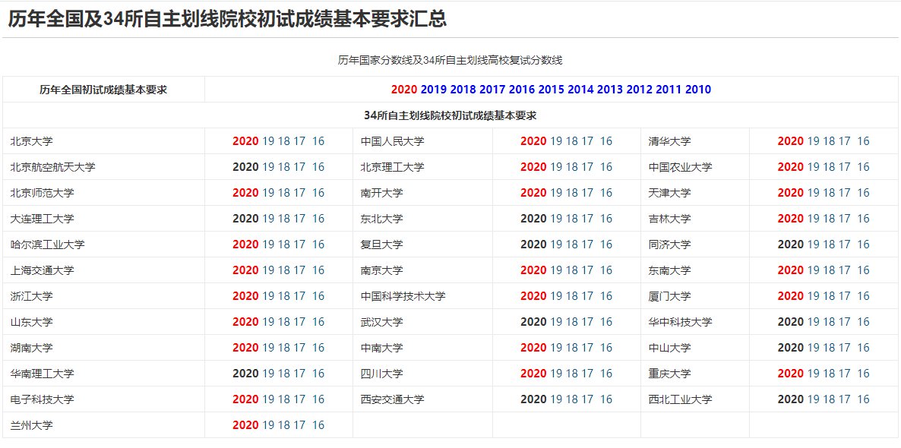The height and width of the screenshot is (448, 901).
Task: Open 中国人民大学 2020 score link
Action: [x=533, y=141]
